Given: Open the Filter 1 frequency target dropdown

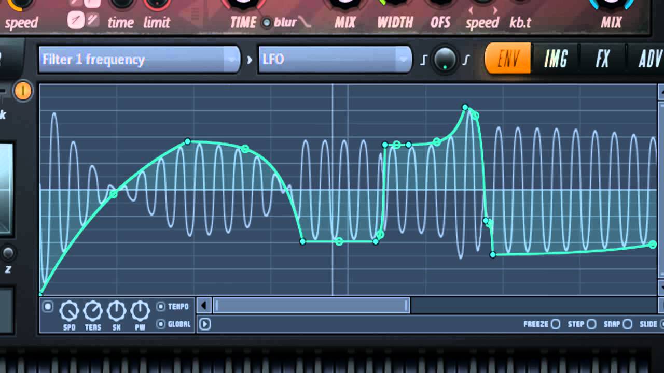Looking at the screenshot, I should click(x=140, y=59).
